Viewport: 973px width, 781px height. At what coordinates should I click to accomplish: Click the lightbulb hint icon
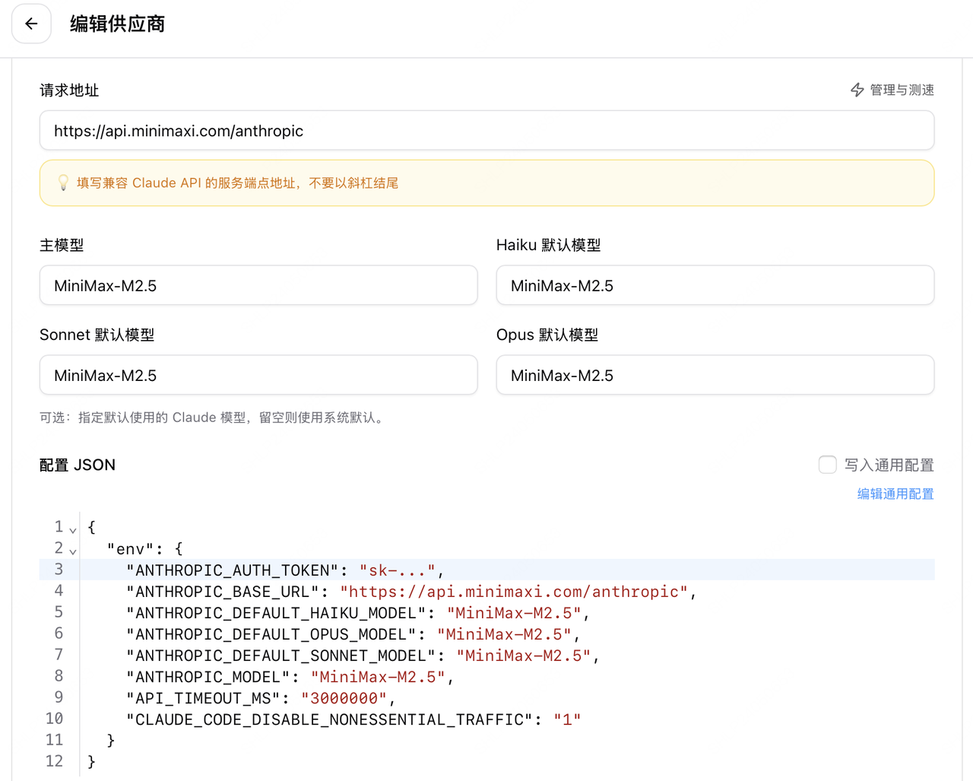click(x=63, y=183)
